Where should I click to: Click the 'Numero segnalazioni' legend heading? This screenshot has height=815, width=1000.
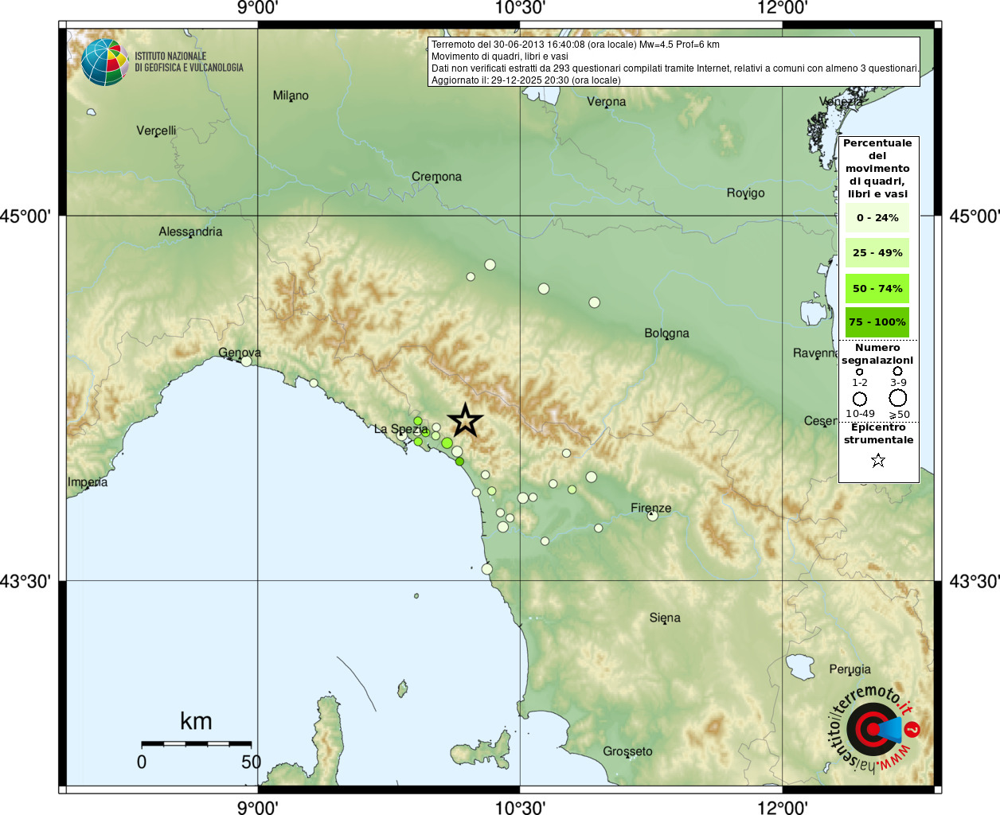coord(877,353)
